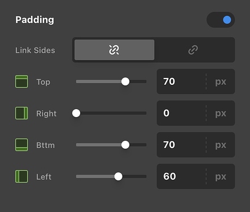This screenshot has height=212, width=250.
Task: Click the Left padding slider handle
Action: pyautogui.click(x=119, y=176)
